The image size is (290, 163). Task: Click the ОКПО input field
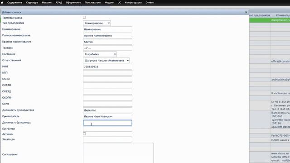point(107,79)
